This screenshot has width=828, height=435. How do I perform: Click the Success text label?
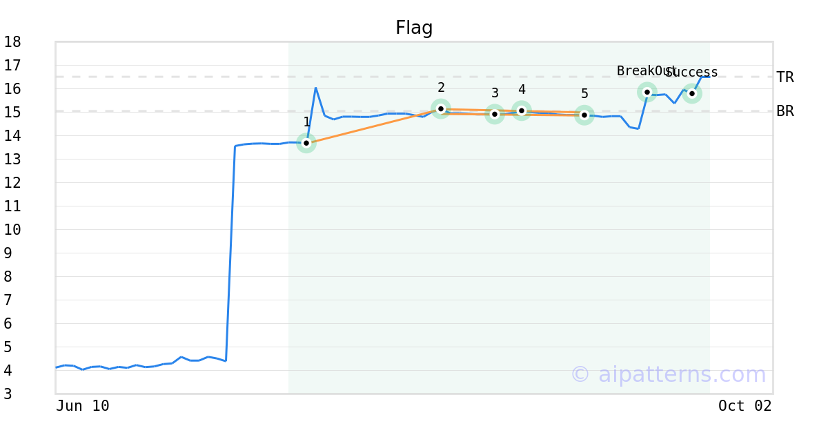pyautogui.click(x=692, y=72)
